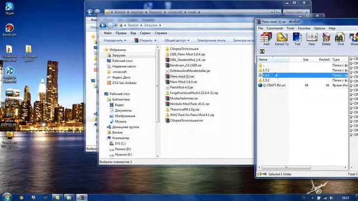Click the Открыть button in Explorer toolbar
The width and height of the screenshot is (358, 201).
click(x=143, y=40)
